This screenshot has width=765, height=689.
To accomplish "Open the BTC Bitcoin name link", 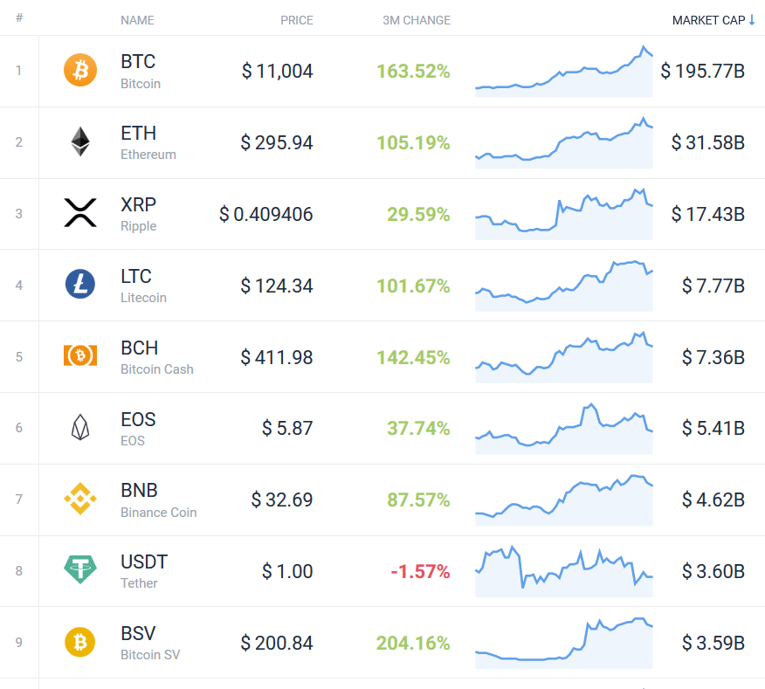I will tap(141, 72).
